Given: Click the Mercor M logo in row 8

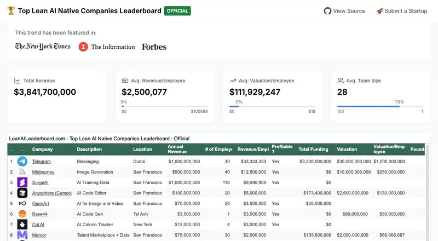Looking at the screenshot, I should [22, 235].
